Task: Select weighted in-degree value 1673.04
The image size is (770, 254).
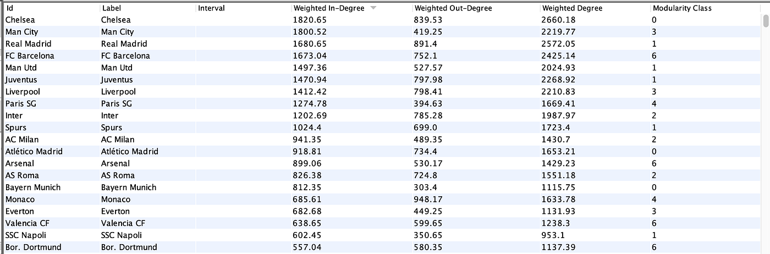Action: [x=311, y=56]
